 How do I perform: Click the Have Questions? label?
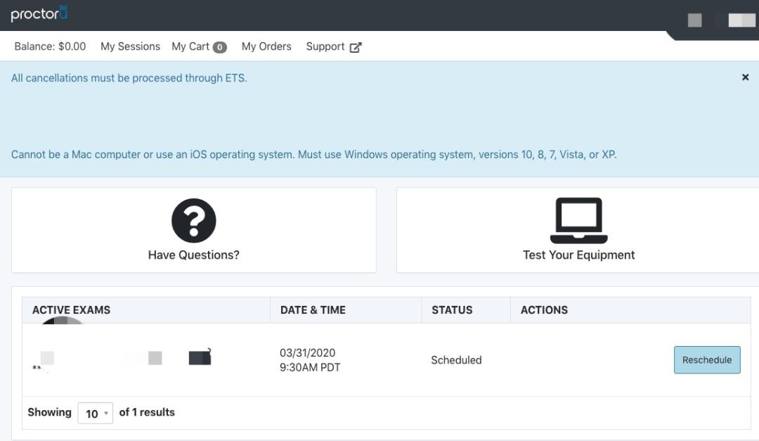193,255
